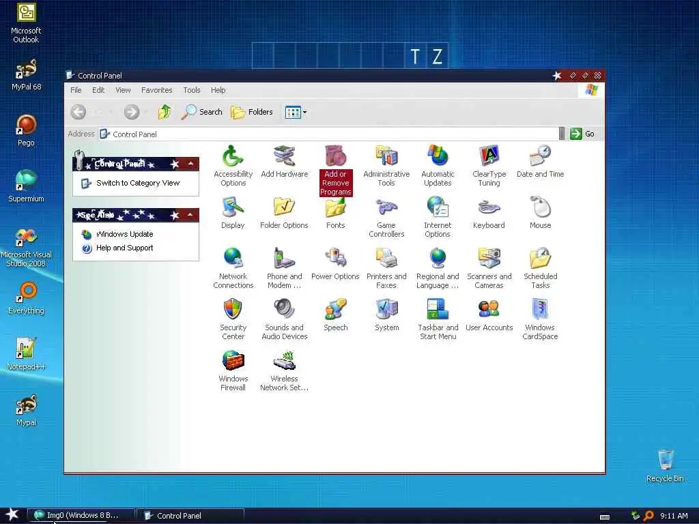Image resolution: width=699 pixels, height=524 pixels.
Task: Open User Accounts icon
Action: click(489, 315)
